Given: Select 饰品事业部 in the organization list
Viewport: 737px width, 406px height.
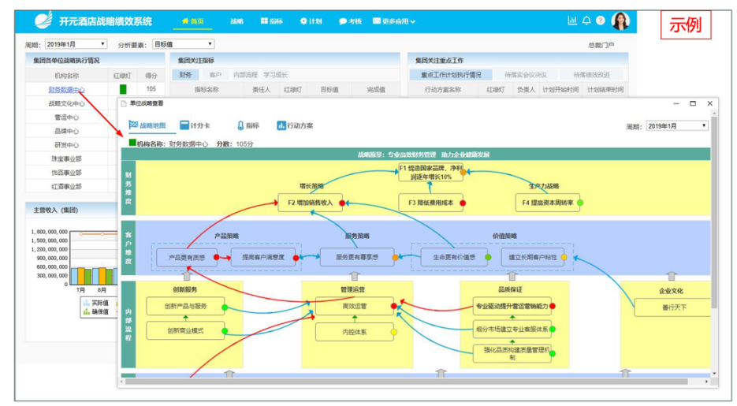Looking at the screenshot, I should tap(67, 173).
